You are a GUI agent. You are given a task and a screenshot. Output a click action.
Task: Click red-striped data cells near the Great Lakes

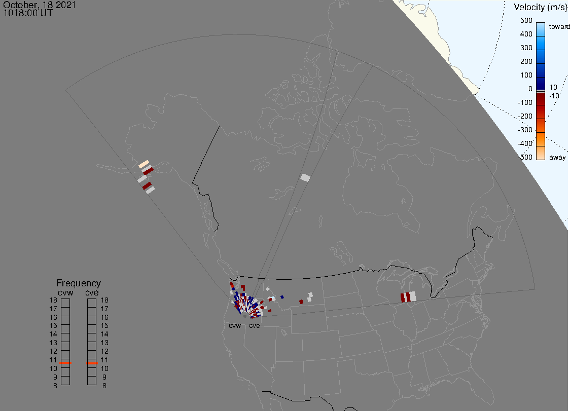(408, 297)
